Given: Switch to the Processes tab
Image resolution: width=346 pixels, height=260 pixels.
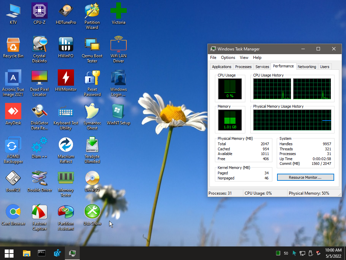Looking at the screenshot, I should 243,67.
